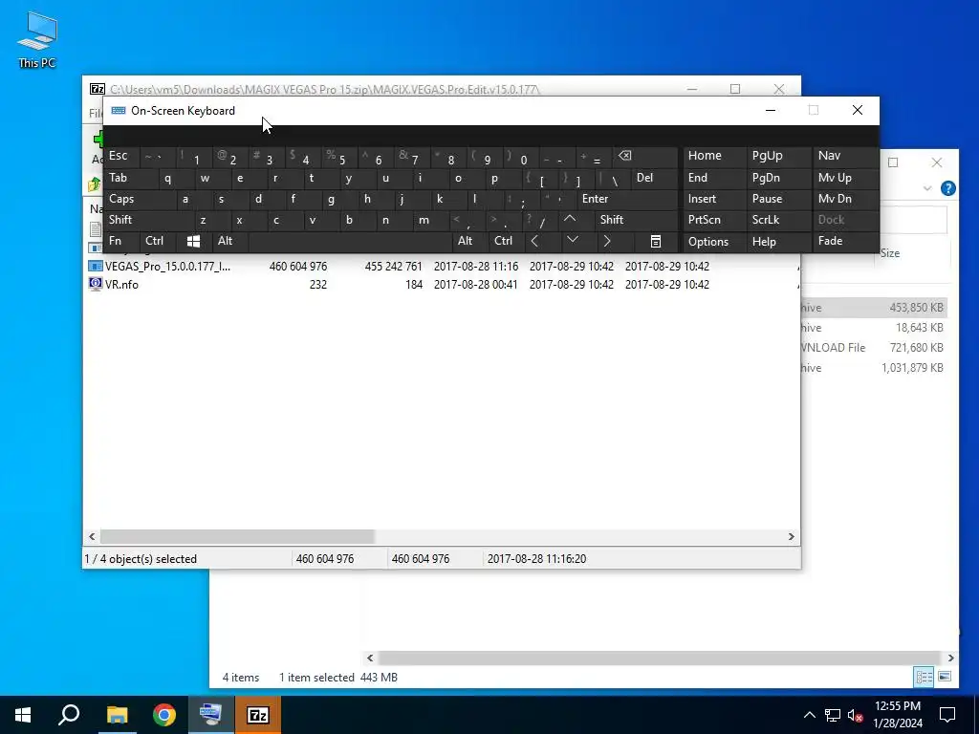Toggle the right Ctrl key
The height and width of the screenshot is (734, 979).
[x=505, y=241]
